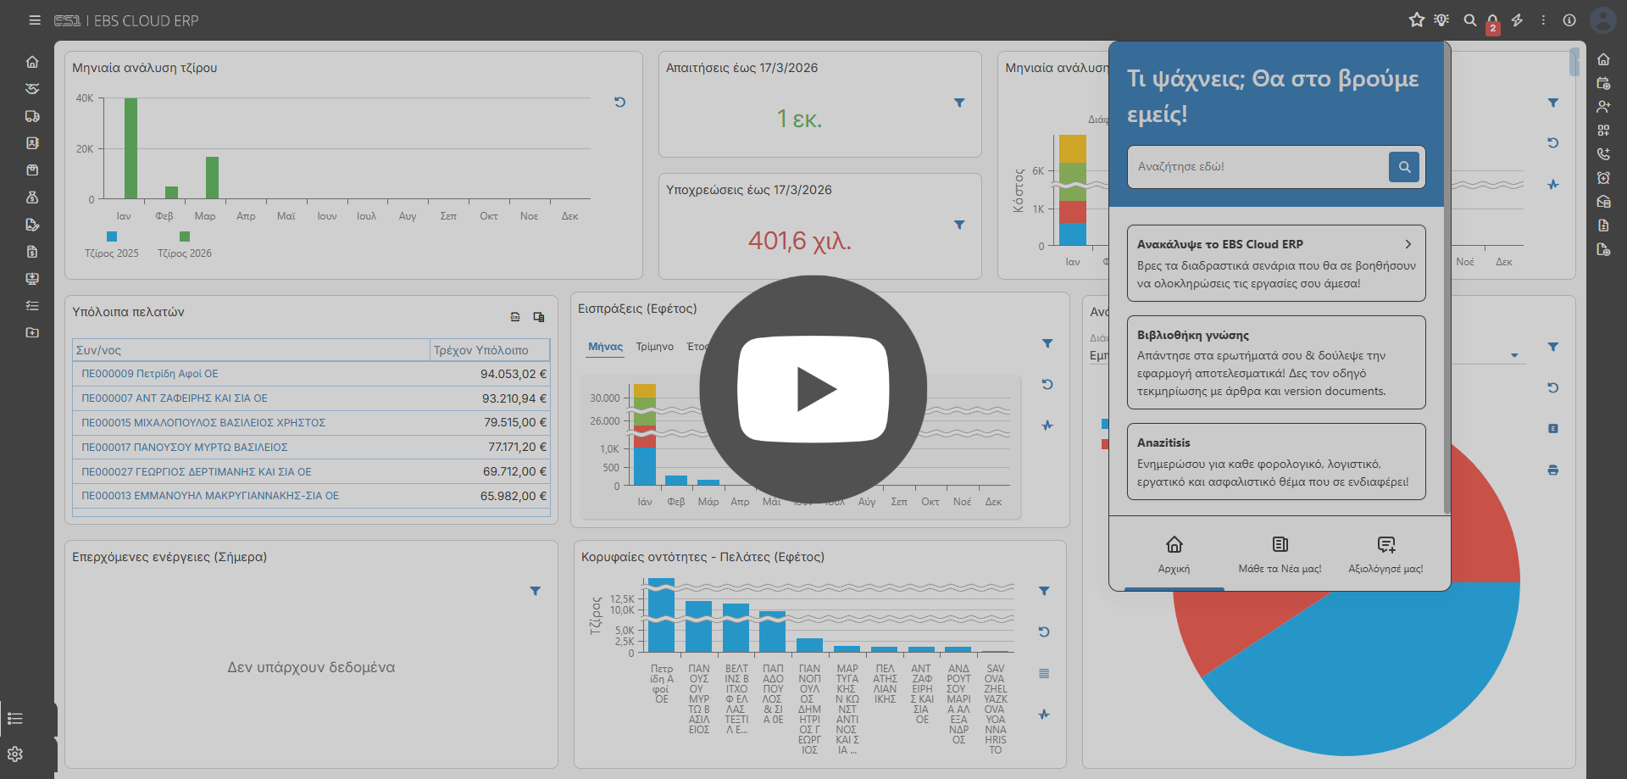The height and width of the screenshot is (779, 1627).
Task: Open Μάθε τα Νέα μας! tab
Action: tap(1280, 554)
